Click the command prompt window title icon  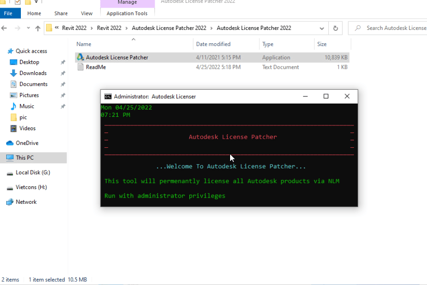[108, 96]
